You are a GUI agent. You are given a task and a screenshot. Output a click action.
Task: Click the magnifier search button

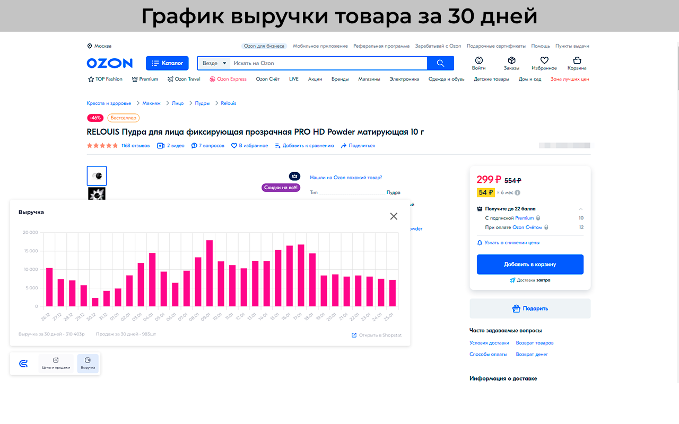click(x=440, y=63)
